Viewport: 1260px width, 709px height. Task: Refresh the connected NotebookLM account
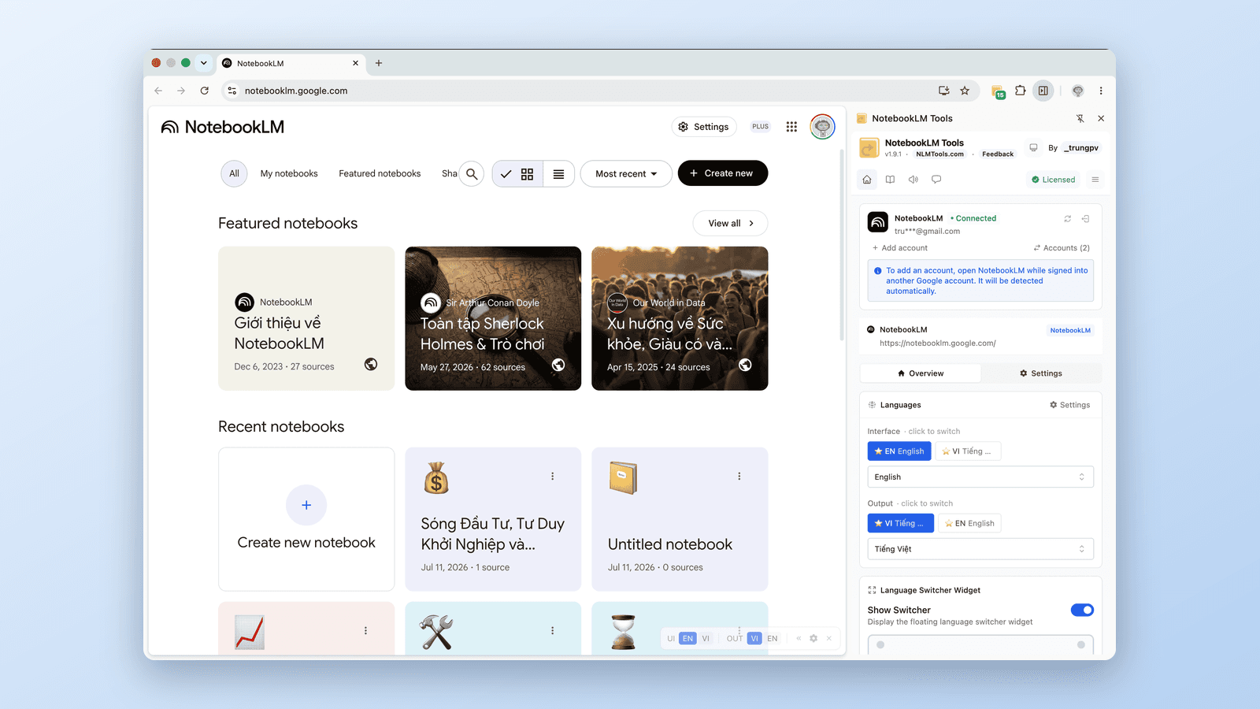click(1068, 219)
